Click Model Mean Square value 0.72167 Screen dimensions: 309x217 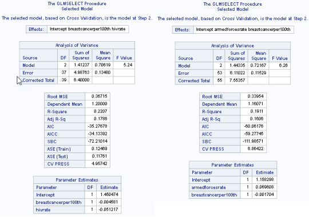258,65
